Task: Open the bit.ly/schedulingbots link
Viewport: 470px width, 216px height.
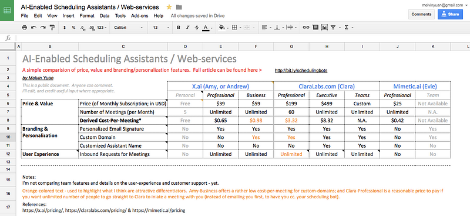Action: pyautogui.click(x=301, y=71)
